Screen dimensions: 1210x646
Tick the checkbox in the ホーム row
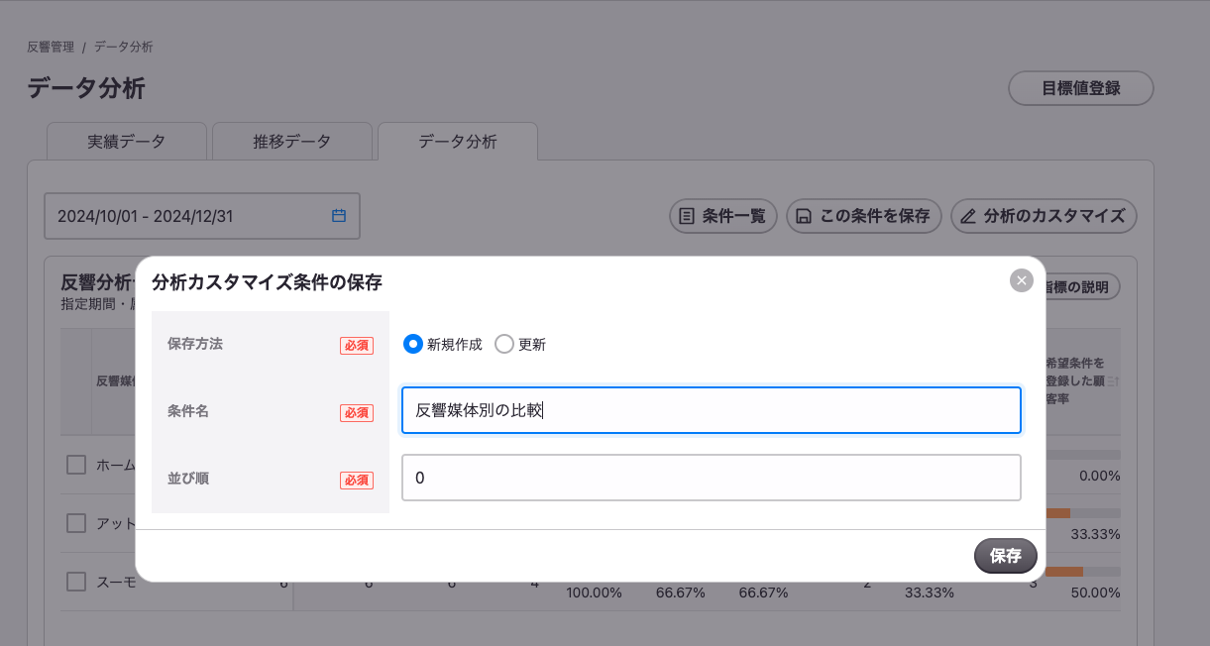pyautogui.click(x=76, y=464)
